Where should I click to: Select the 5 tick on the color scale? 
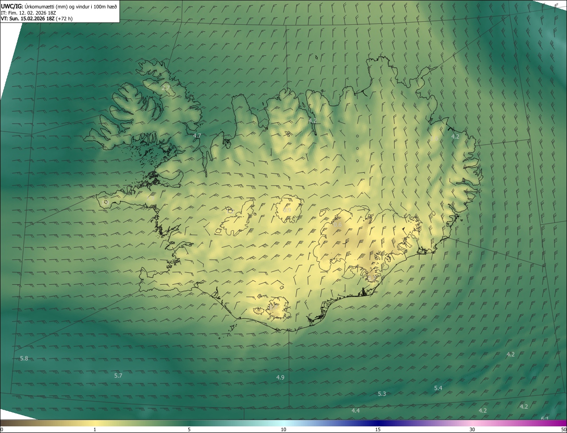(x=189, y=429)
